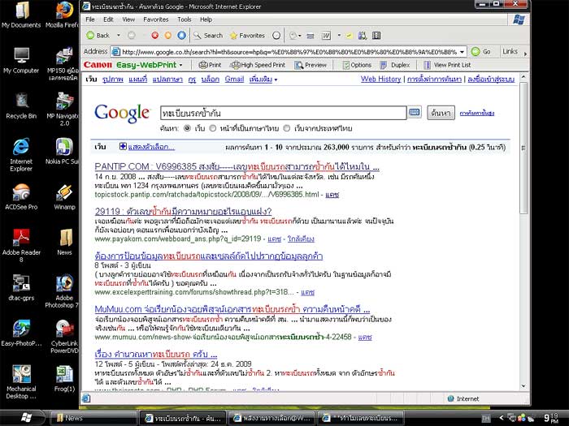The width and height of the screenshot is (569, 426).
Task: Select the 'เว็บ' search radio button
Action: coord(189,128)
